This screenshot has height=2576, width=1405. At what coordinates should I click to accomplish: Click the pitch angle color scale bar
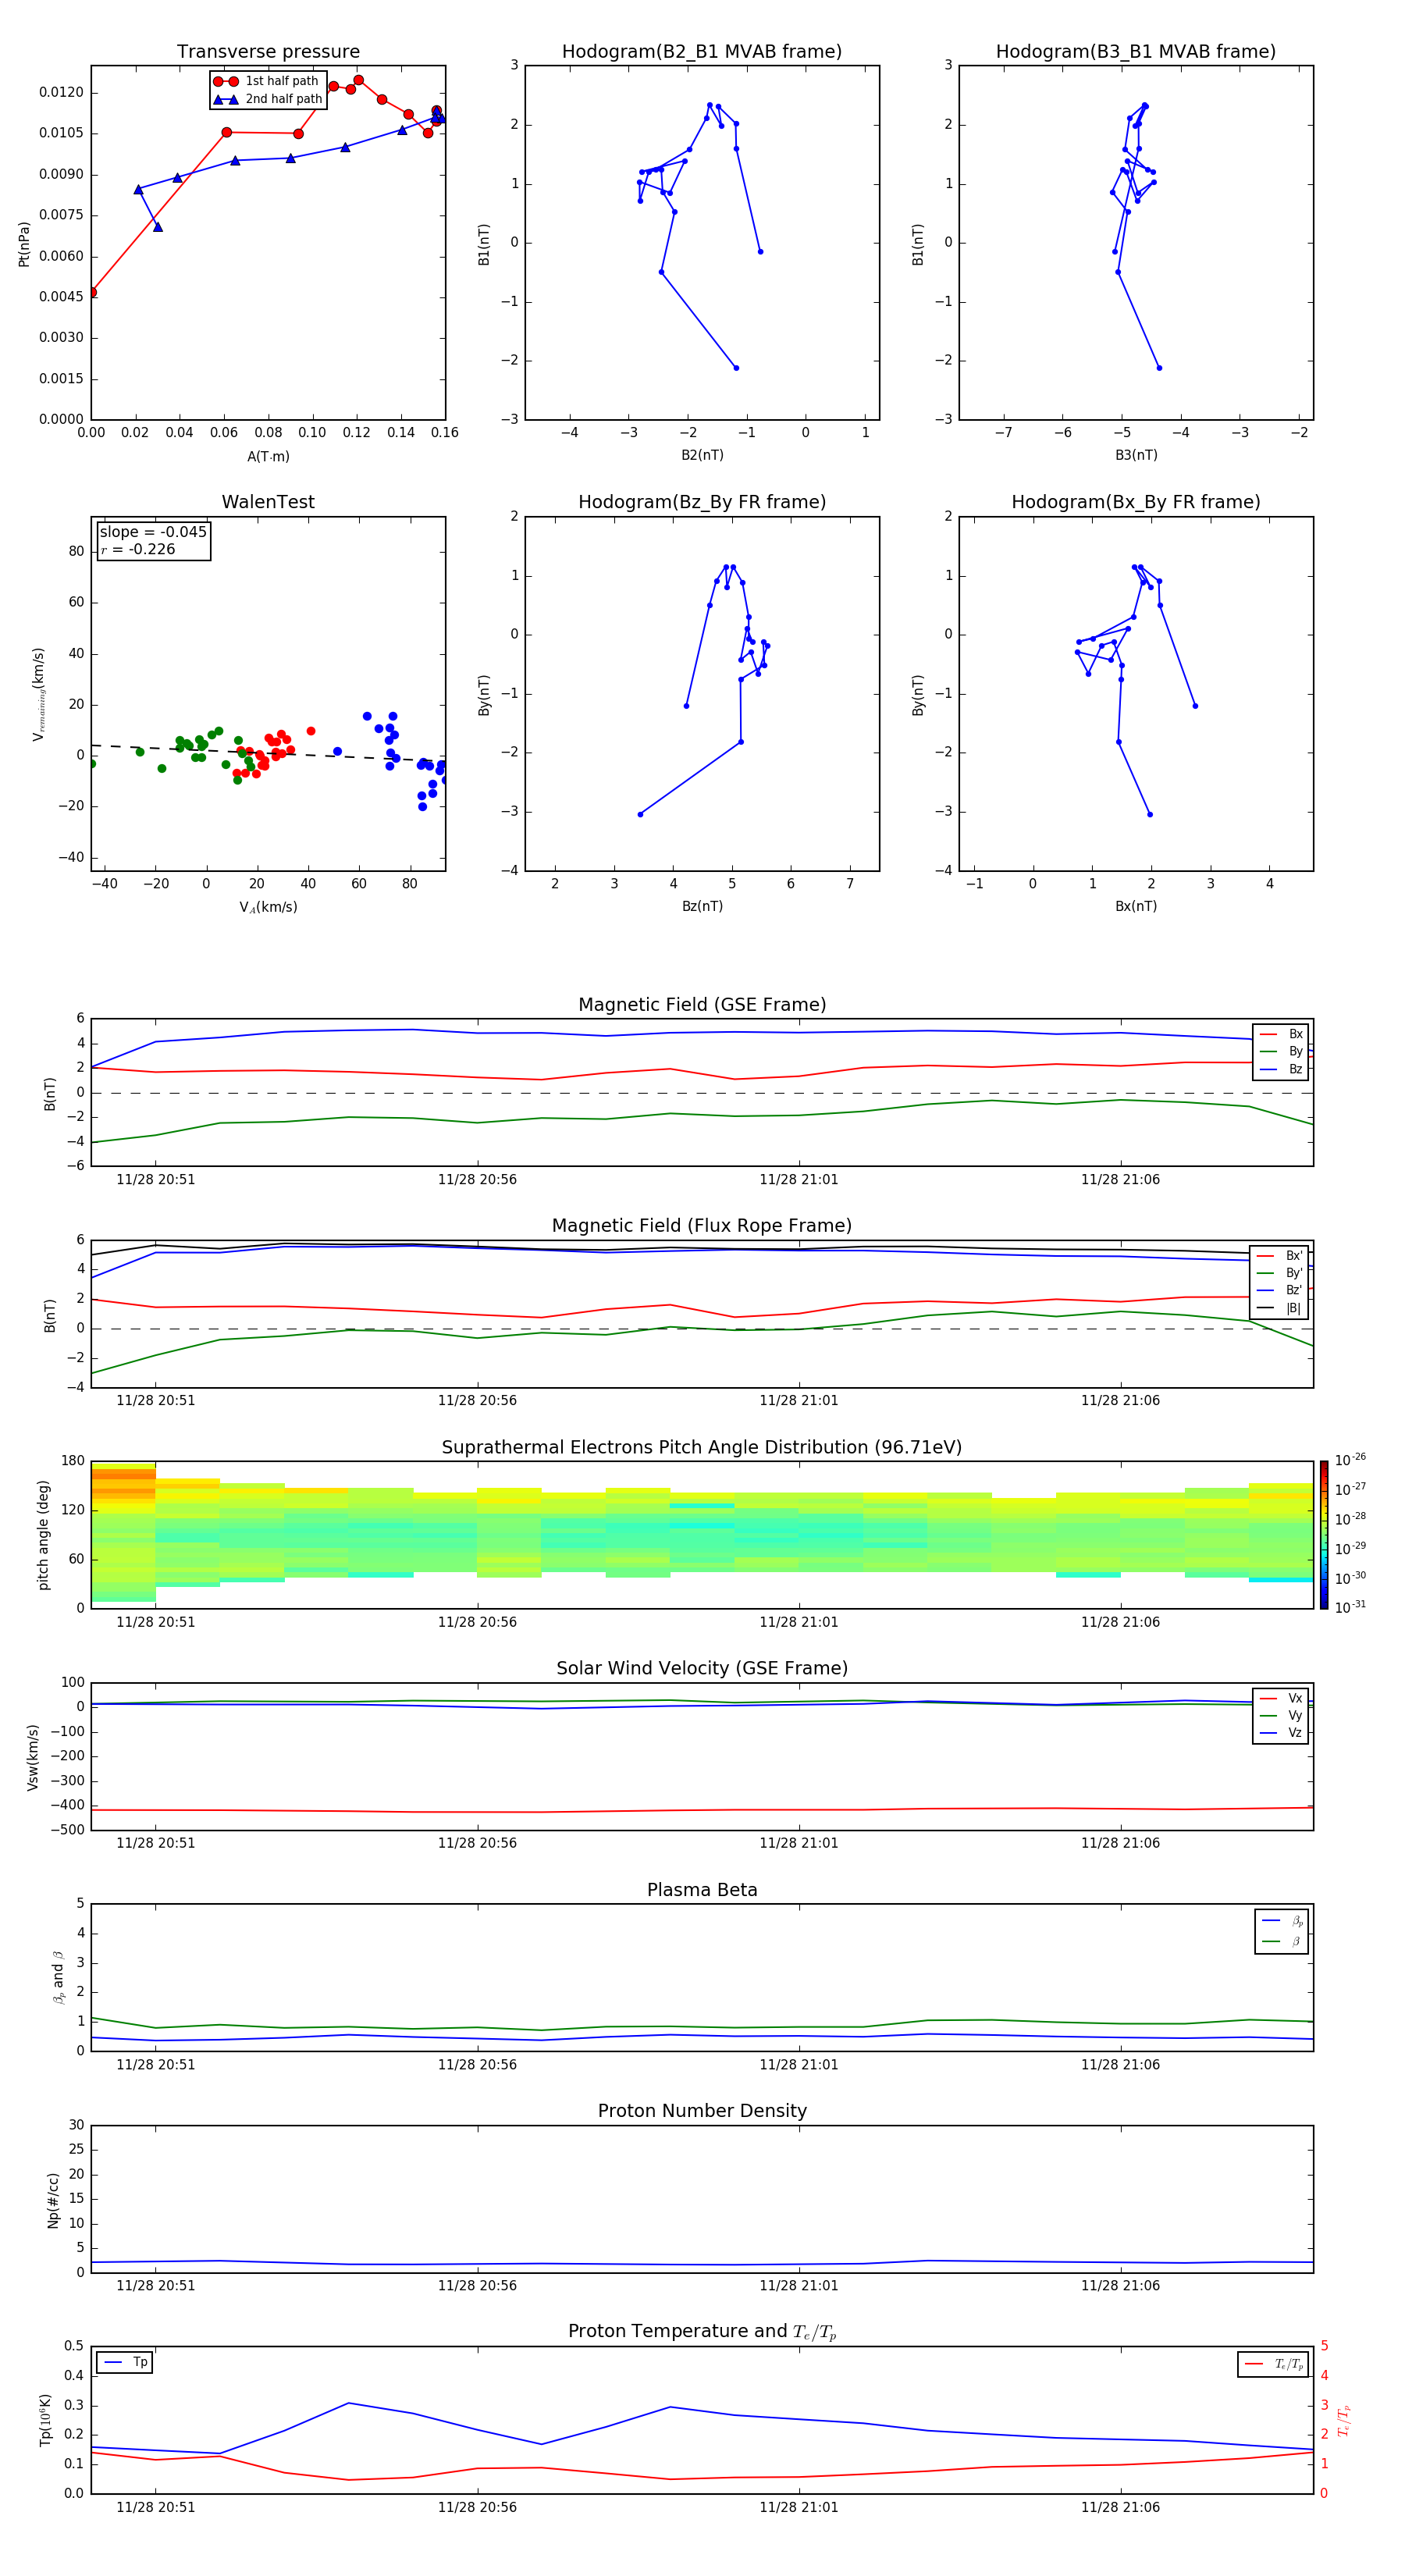click(1324, 1535)
